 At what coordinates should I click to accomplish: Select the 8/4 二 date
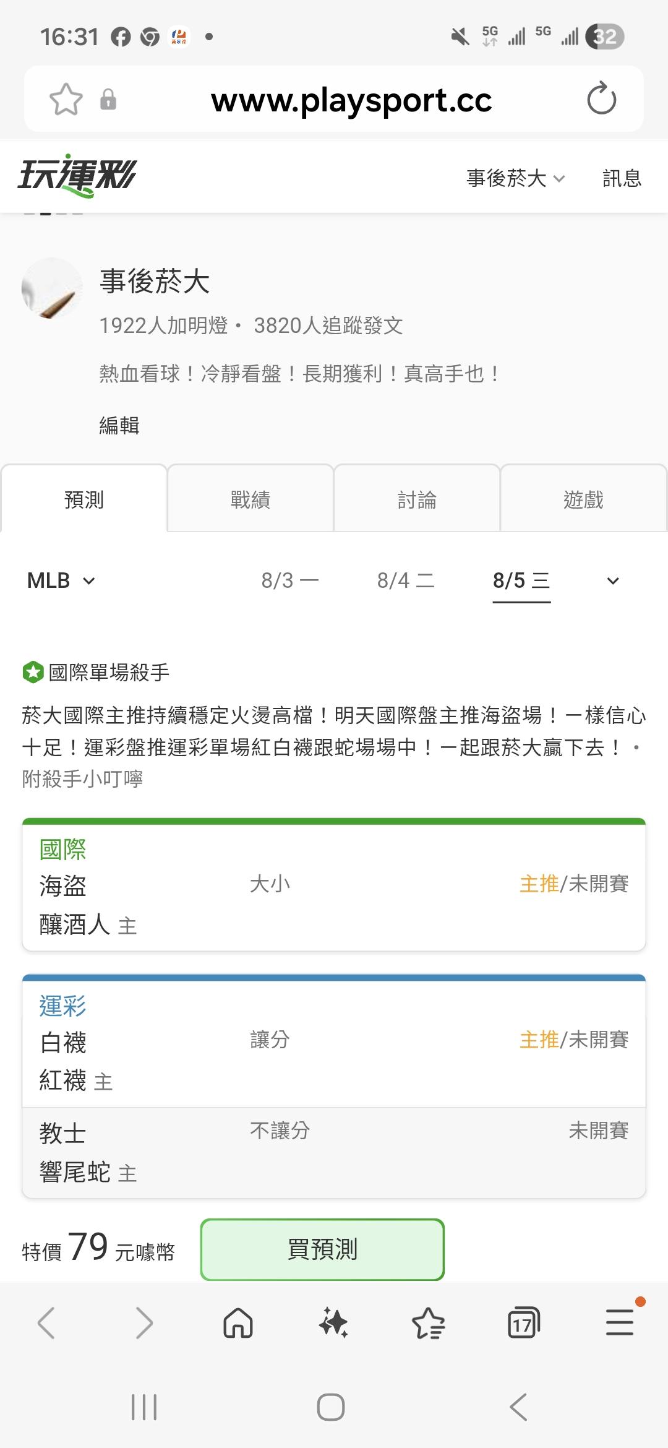coord(406,580)
